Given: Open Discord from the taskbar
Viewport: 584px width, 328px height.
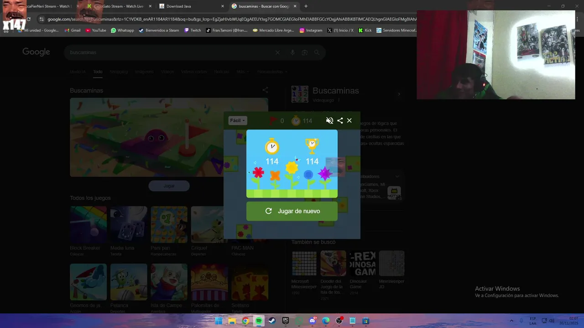Looking at the screenshot, I should coord(313,321).
